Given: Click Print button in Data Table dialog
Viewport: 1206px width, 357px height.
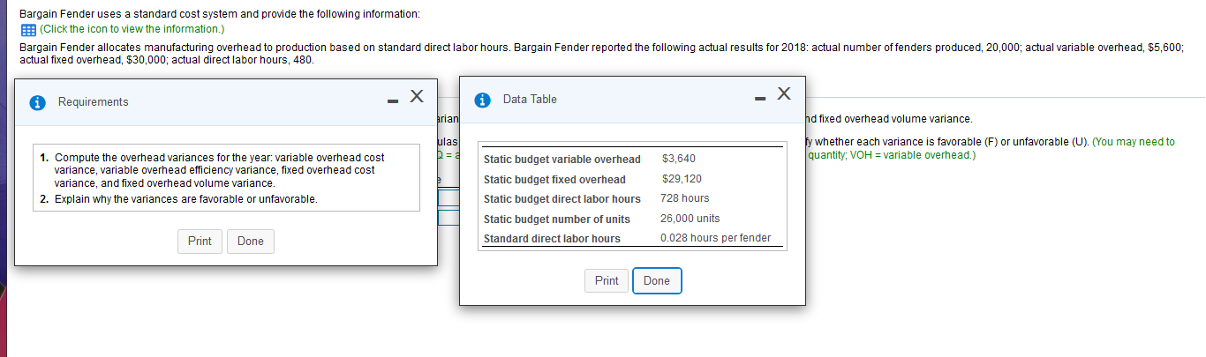Looking at the screenshot, I should click(607, 281).
